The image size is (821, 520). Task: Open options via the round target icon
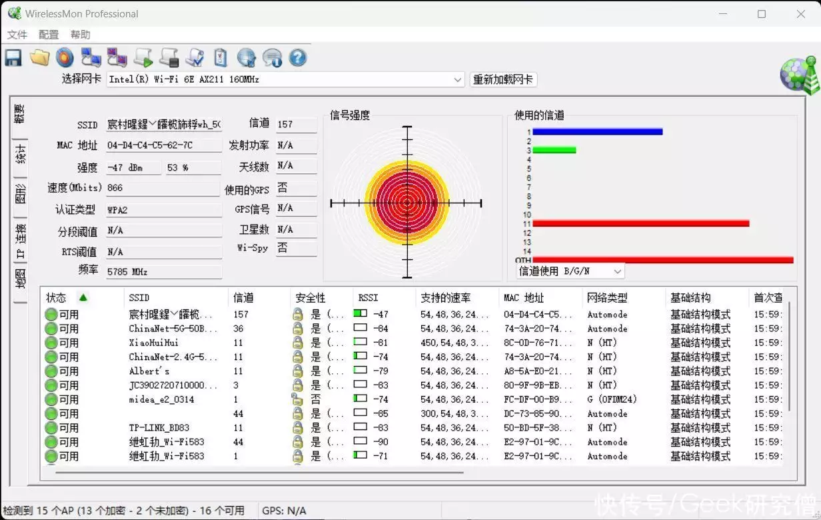point(65,58)
